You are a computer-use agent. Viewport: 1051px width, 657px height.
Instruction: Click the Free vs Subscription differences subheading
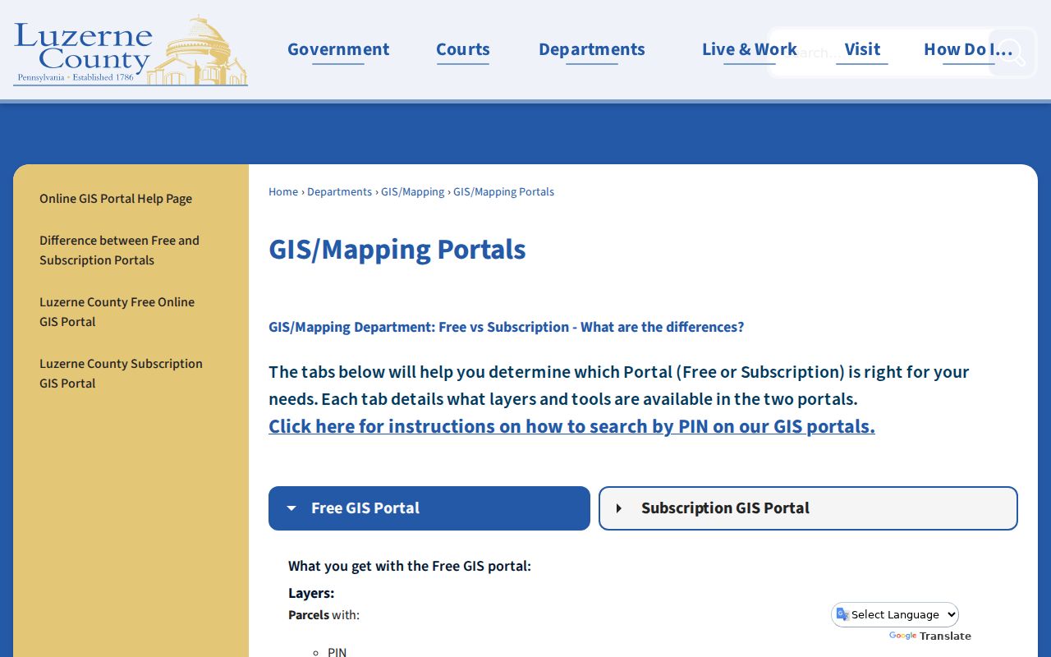point(507,327)
